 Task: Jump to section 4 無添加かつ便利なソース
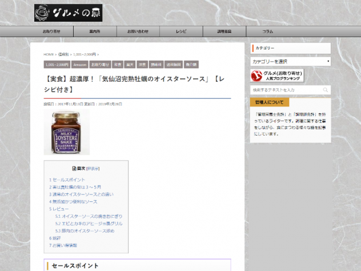pos(73,202)
